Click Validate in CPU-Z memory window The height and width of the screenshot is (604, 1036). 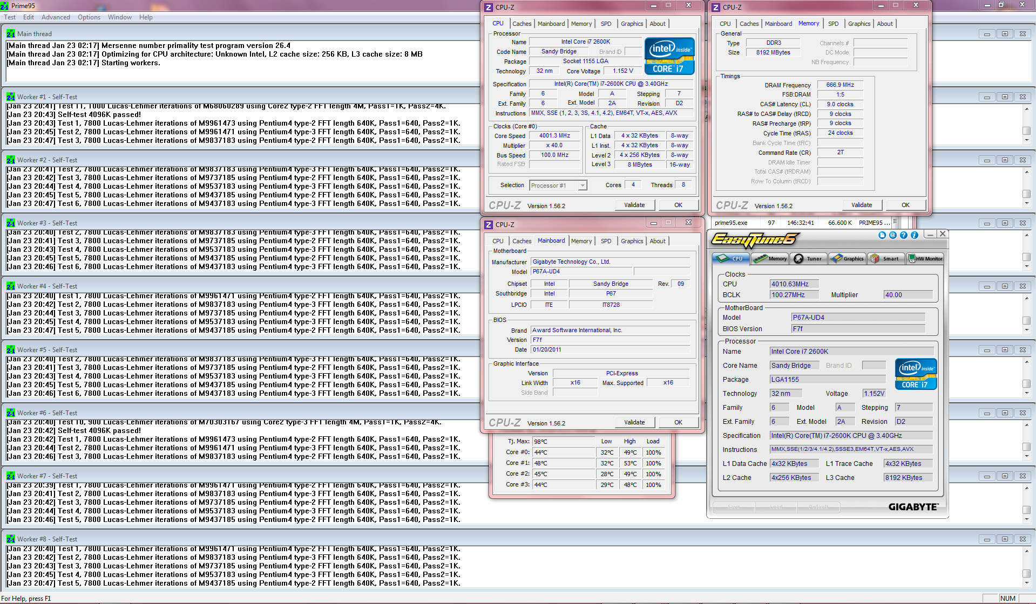862,205
